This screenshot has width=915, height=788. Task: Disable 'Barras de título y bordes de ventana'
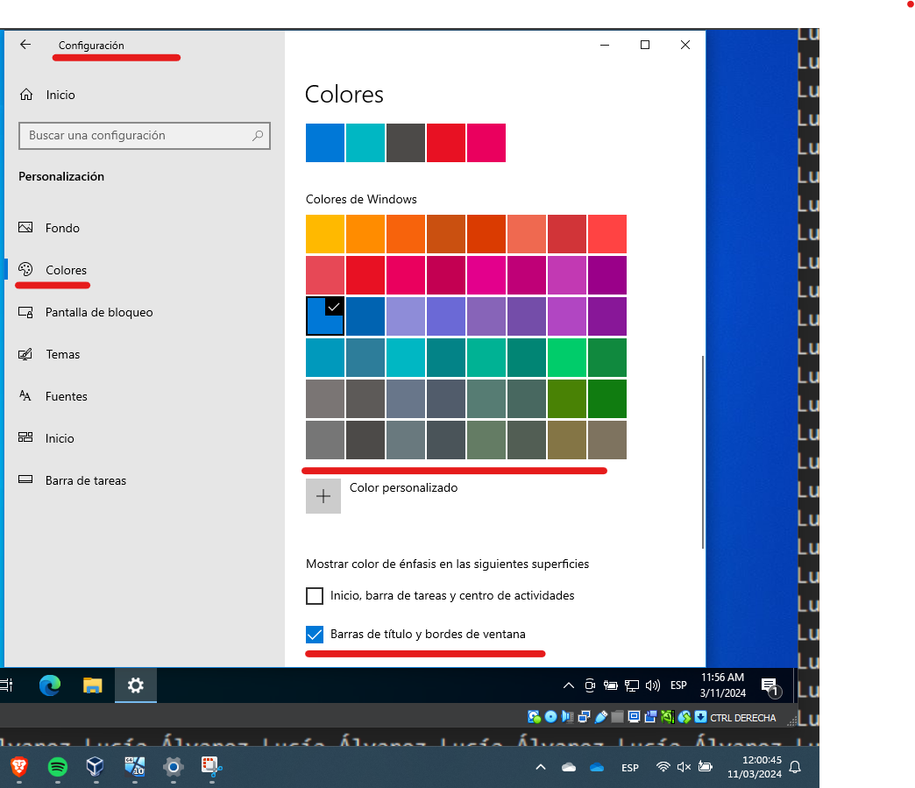tap(315, 634)
